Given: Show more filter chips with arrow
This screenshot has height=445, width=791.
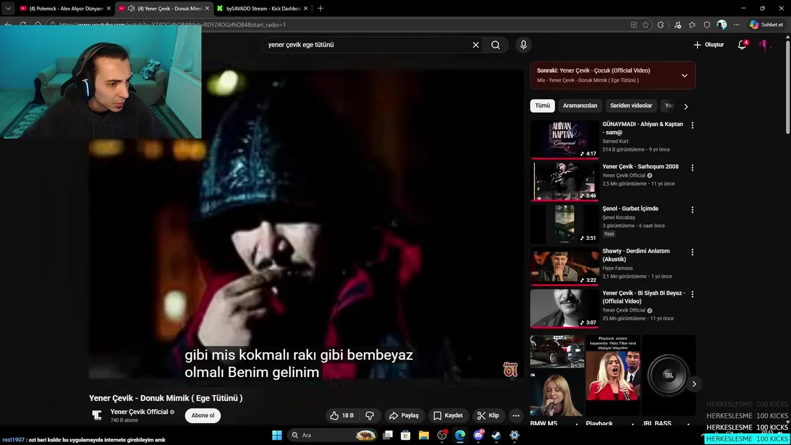Looking at the screenshot, I should (x=685, y=106).
